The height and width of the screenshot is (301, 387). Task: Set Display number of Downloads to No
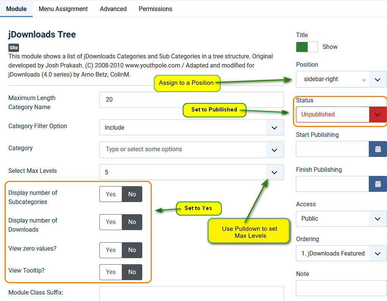click(x=132, y=222)
